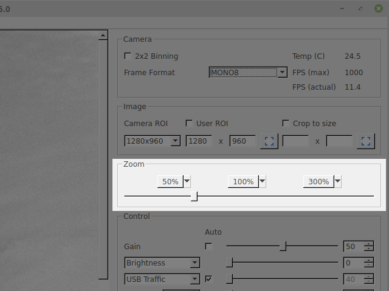Viewport: 389px width, 291px height.
Task: Close the window with the green X button
Action: (x=379, y=8)
